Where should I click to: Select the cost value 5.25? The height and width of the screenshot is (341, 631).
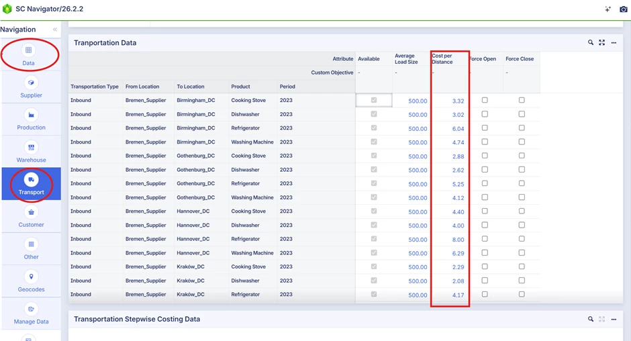click(458, 184)
